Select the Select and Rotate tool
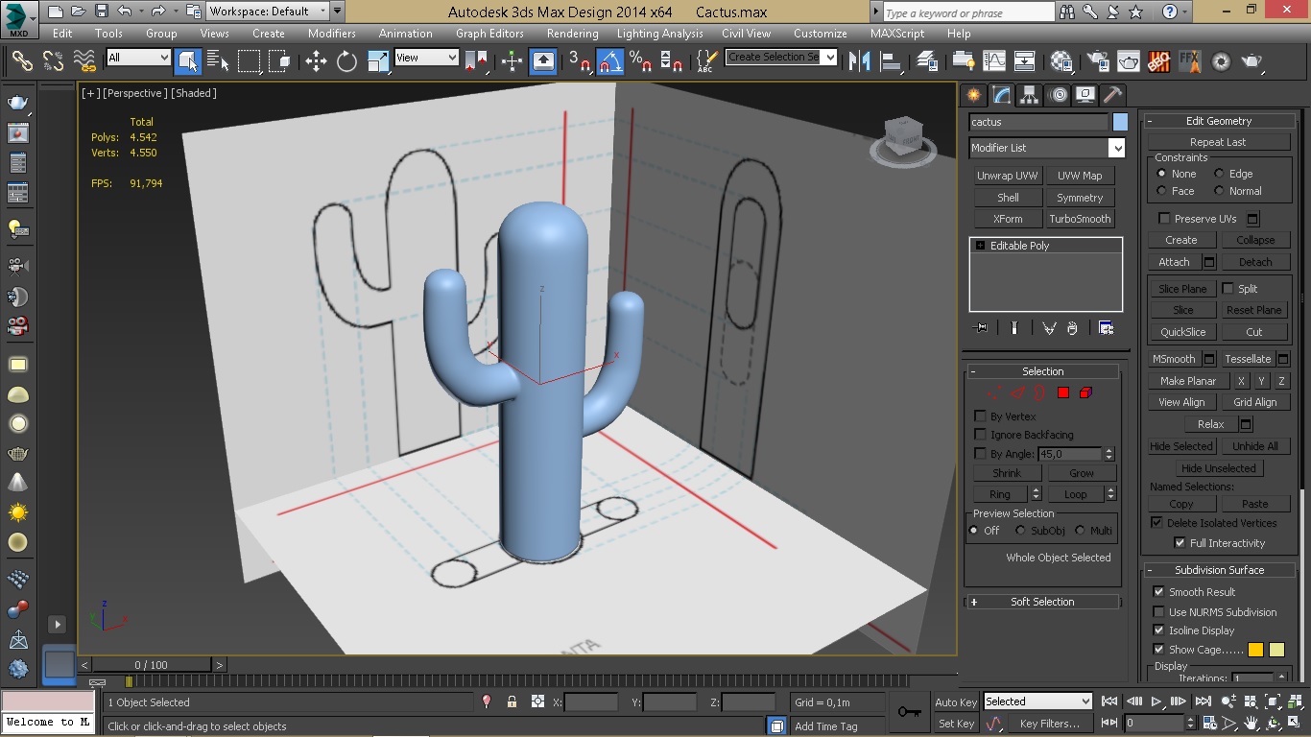The height and width of the screenshot is (737, 1311). [x=346, y=61]
